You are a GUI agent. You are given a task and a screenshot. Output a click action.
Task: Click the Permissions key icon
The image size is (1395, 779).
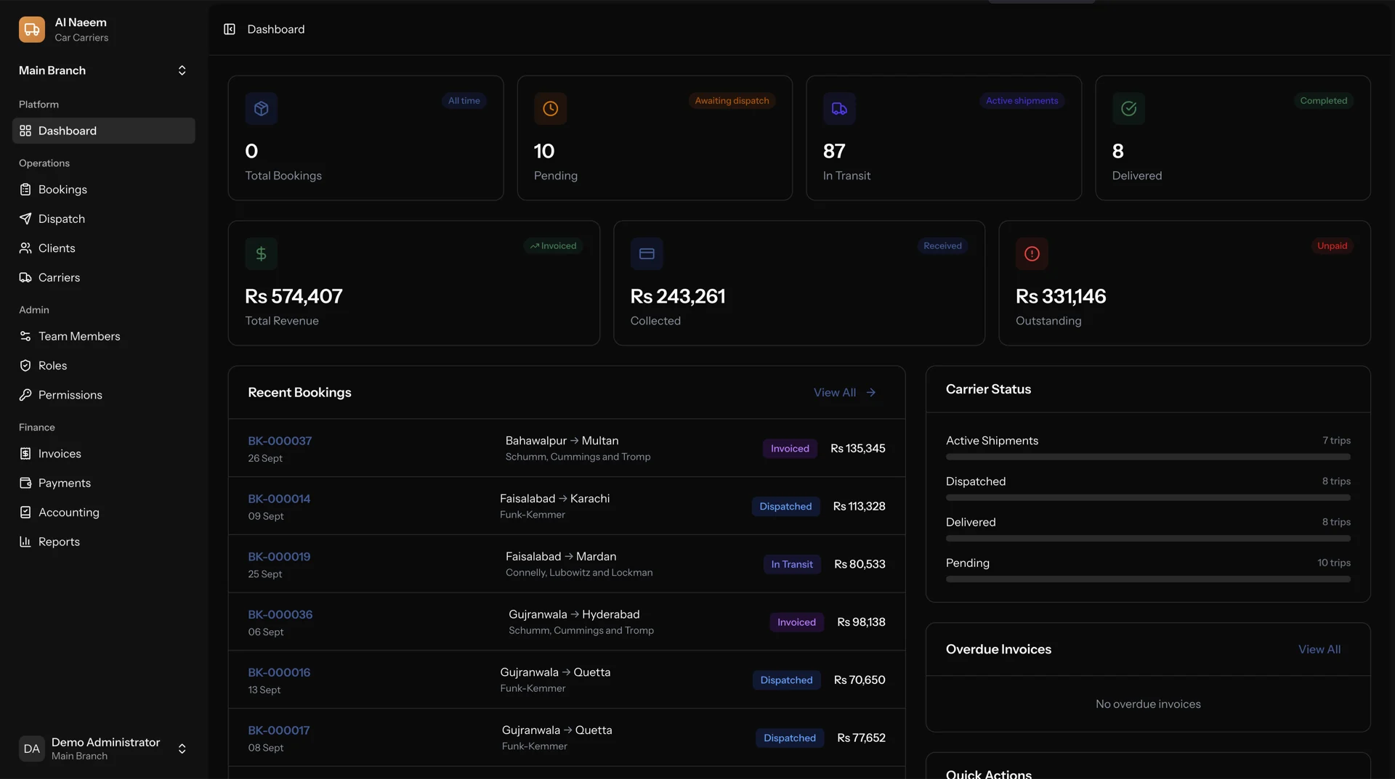(x=25, y=395)
